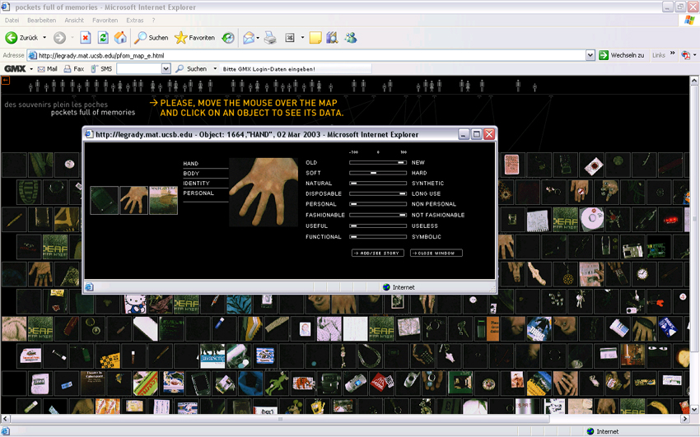Viewport: 700px width, 437px height.
Task: Adjust the OLD–NEW slider
Action: click(x=378, y=163)
